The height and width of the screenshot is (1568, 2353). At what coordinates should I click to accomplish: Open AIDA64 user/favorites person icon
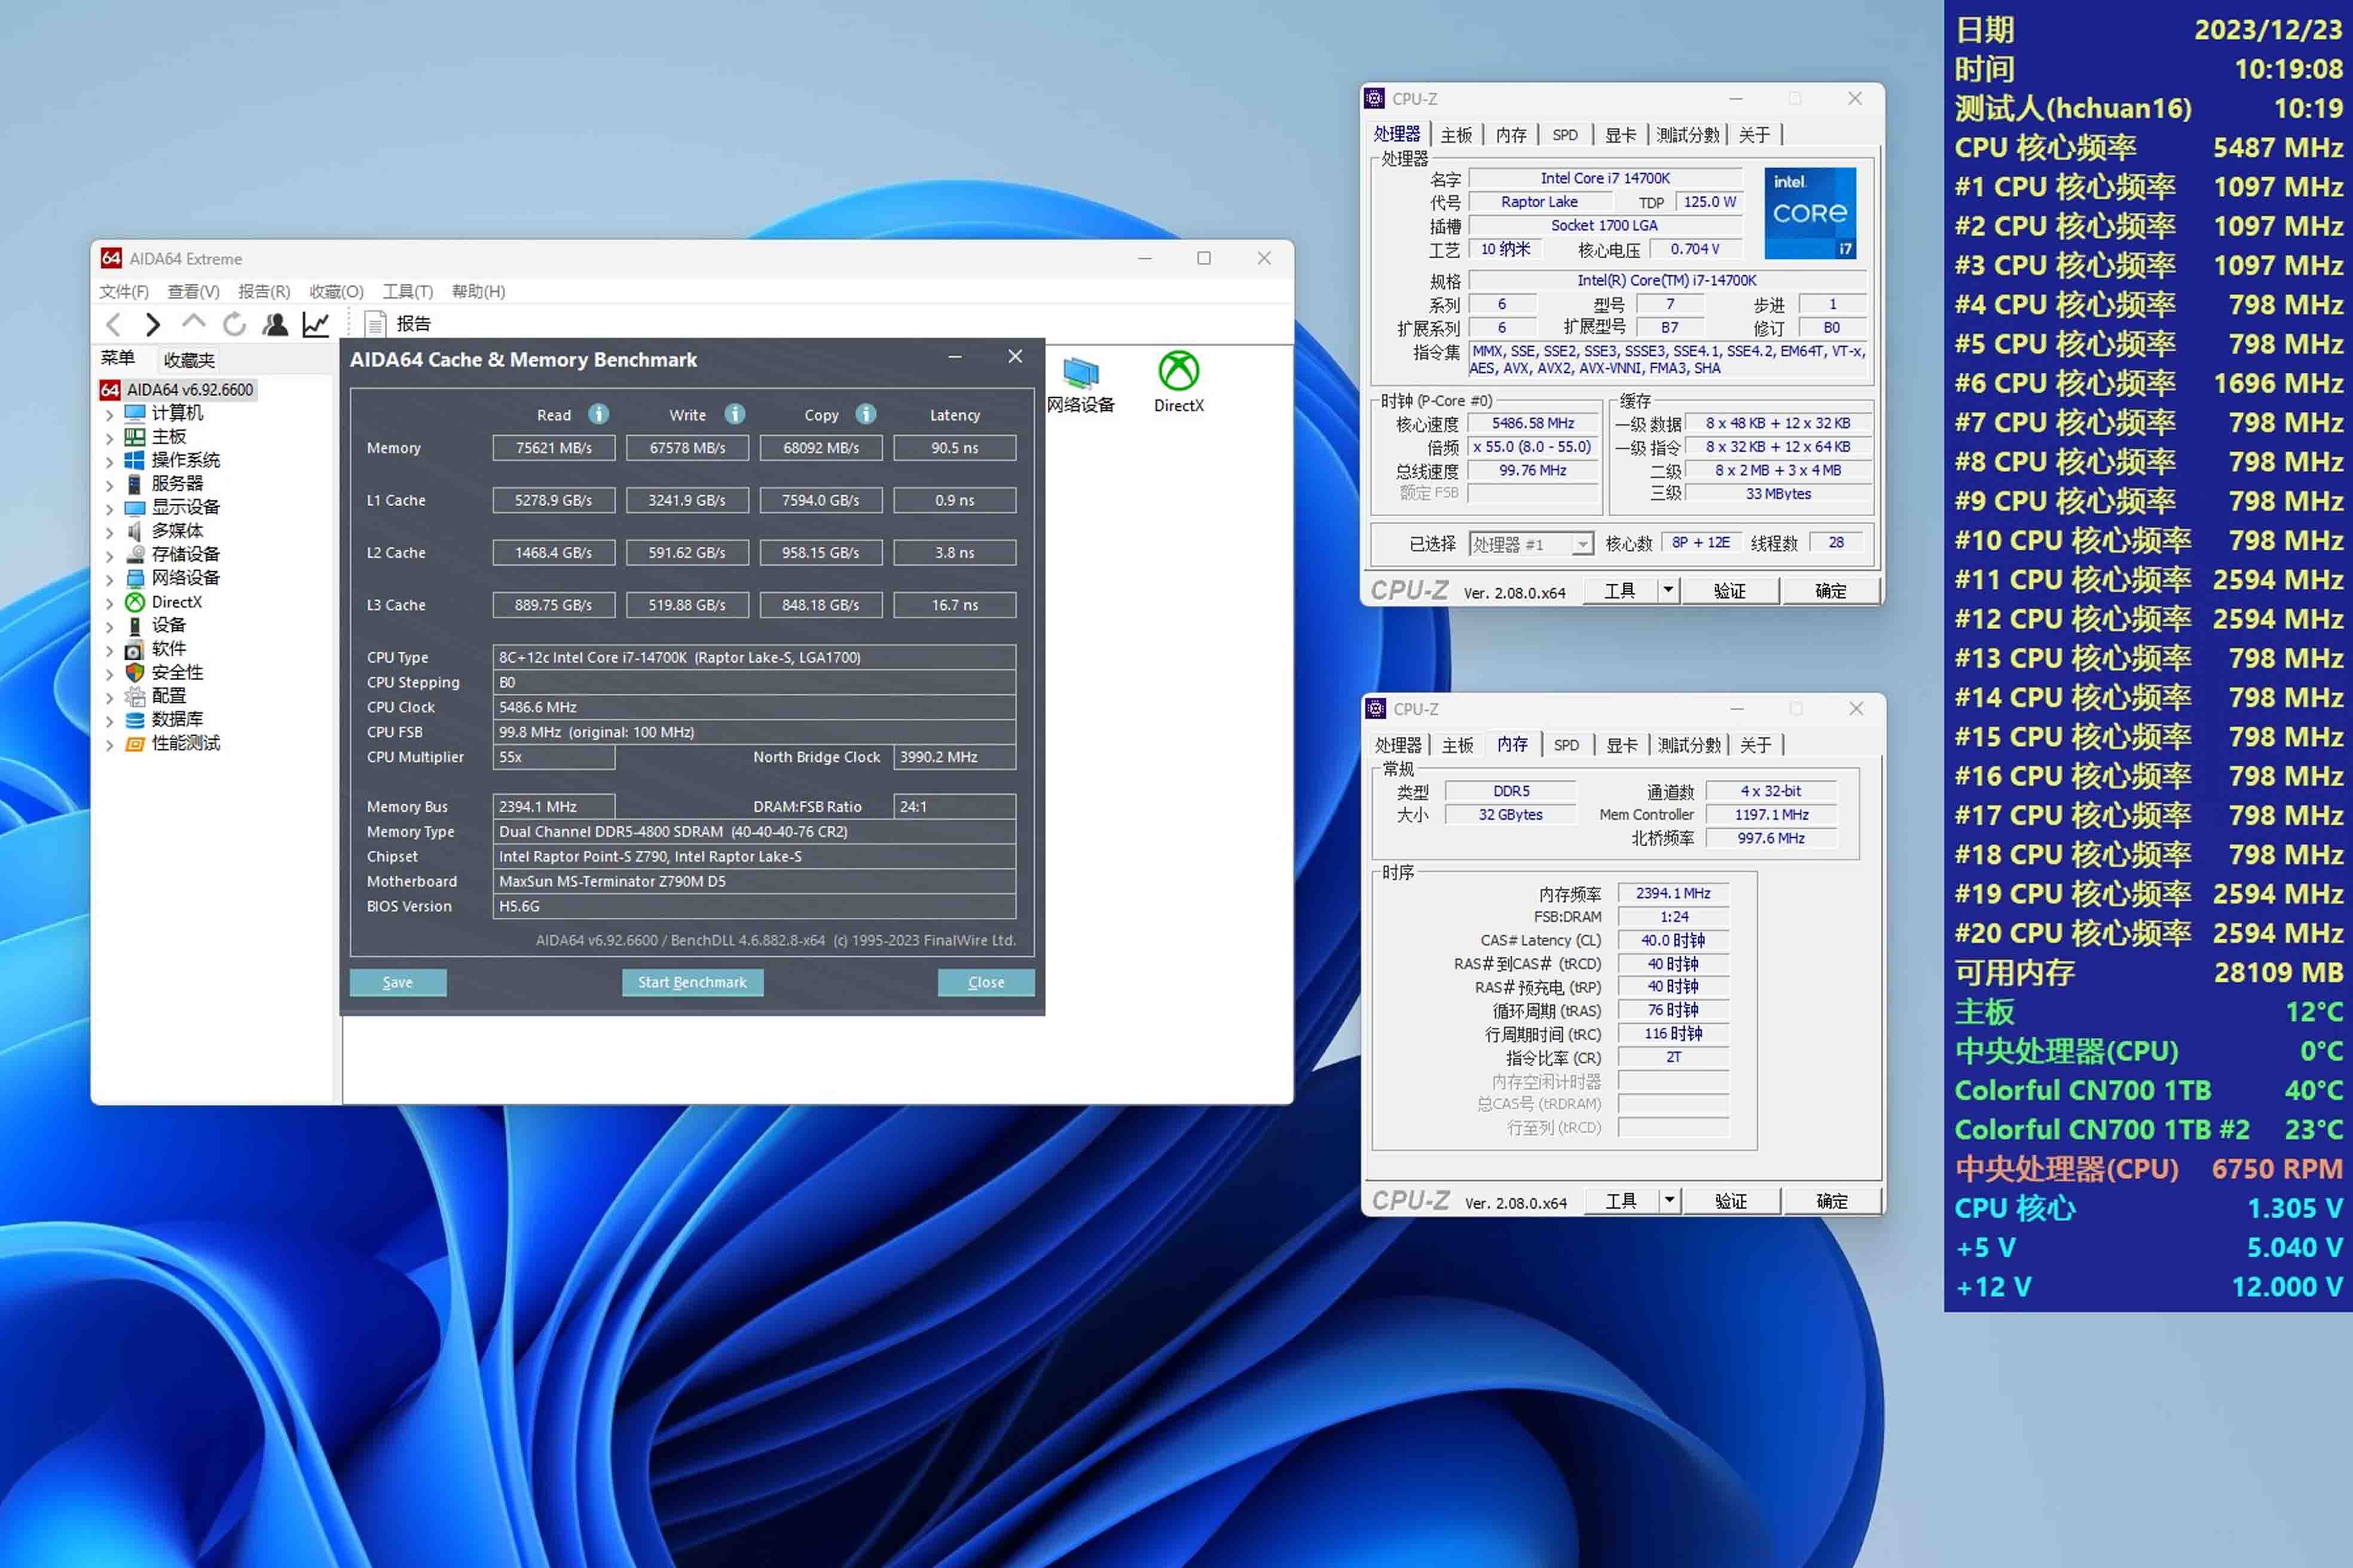275,324
